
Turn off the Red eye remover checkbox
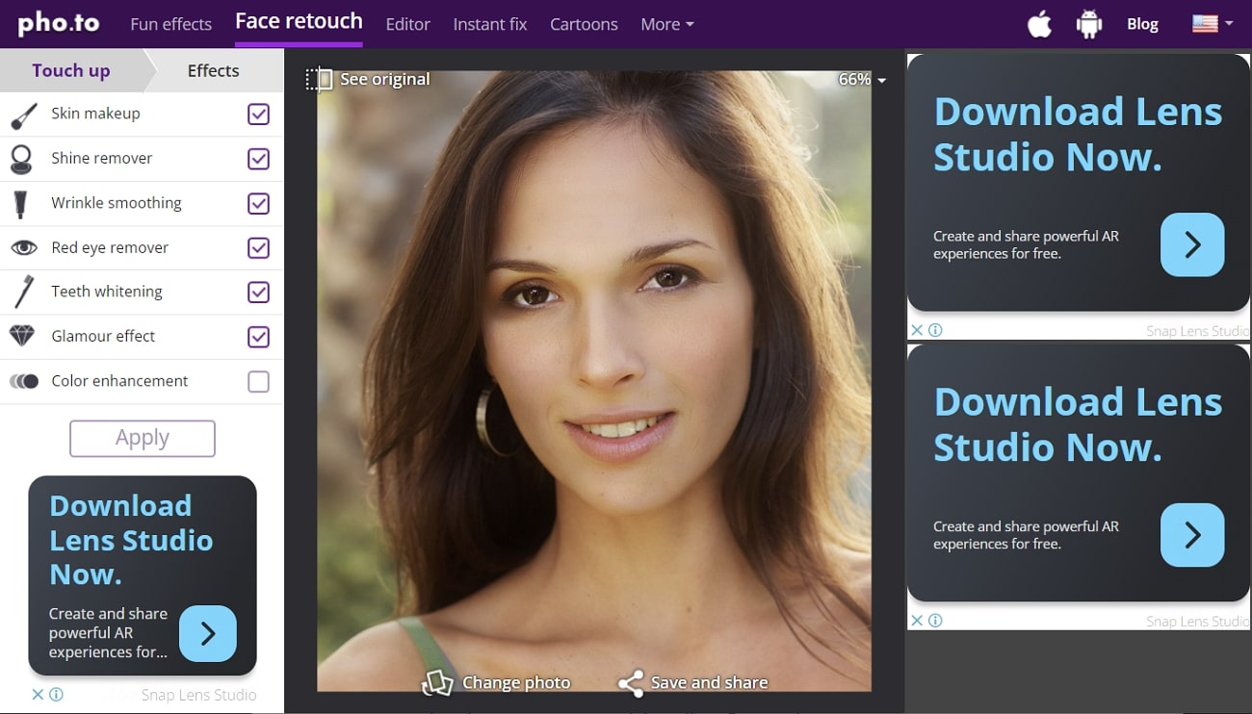coord(258,248)
